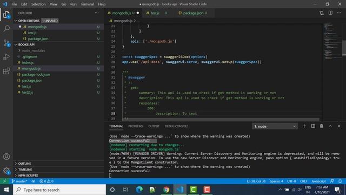Open package-lock.json in file tree
Image resolution: width=346 pixels, height=195 pixels.
[58, 75]
